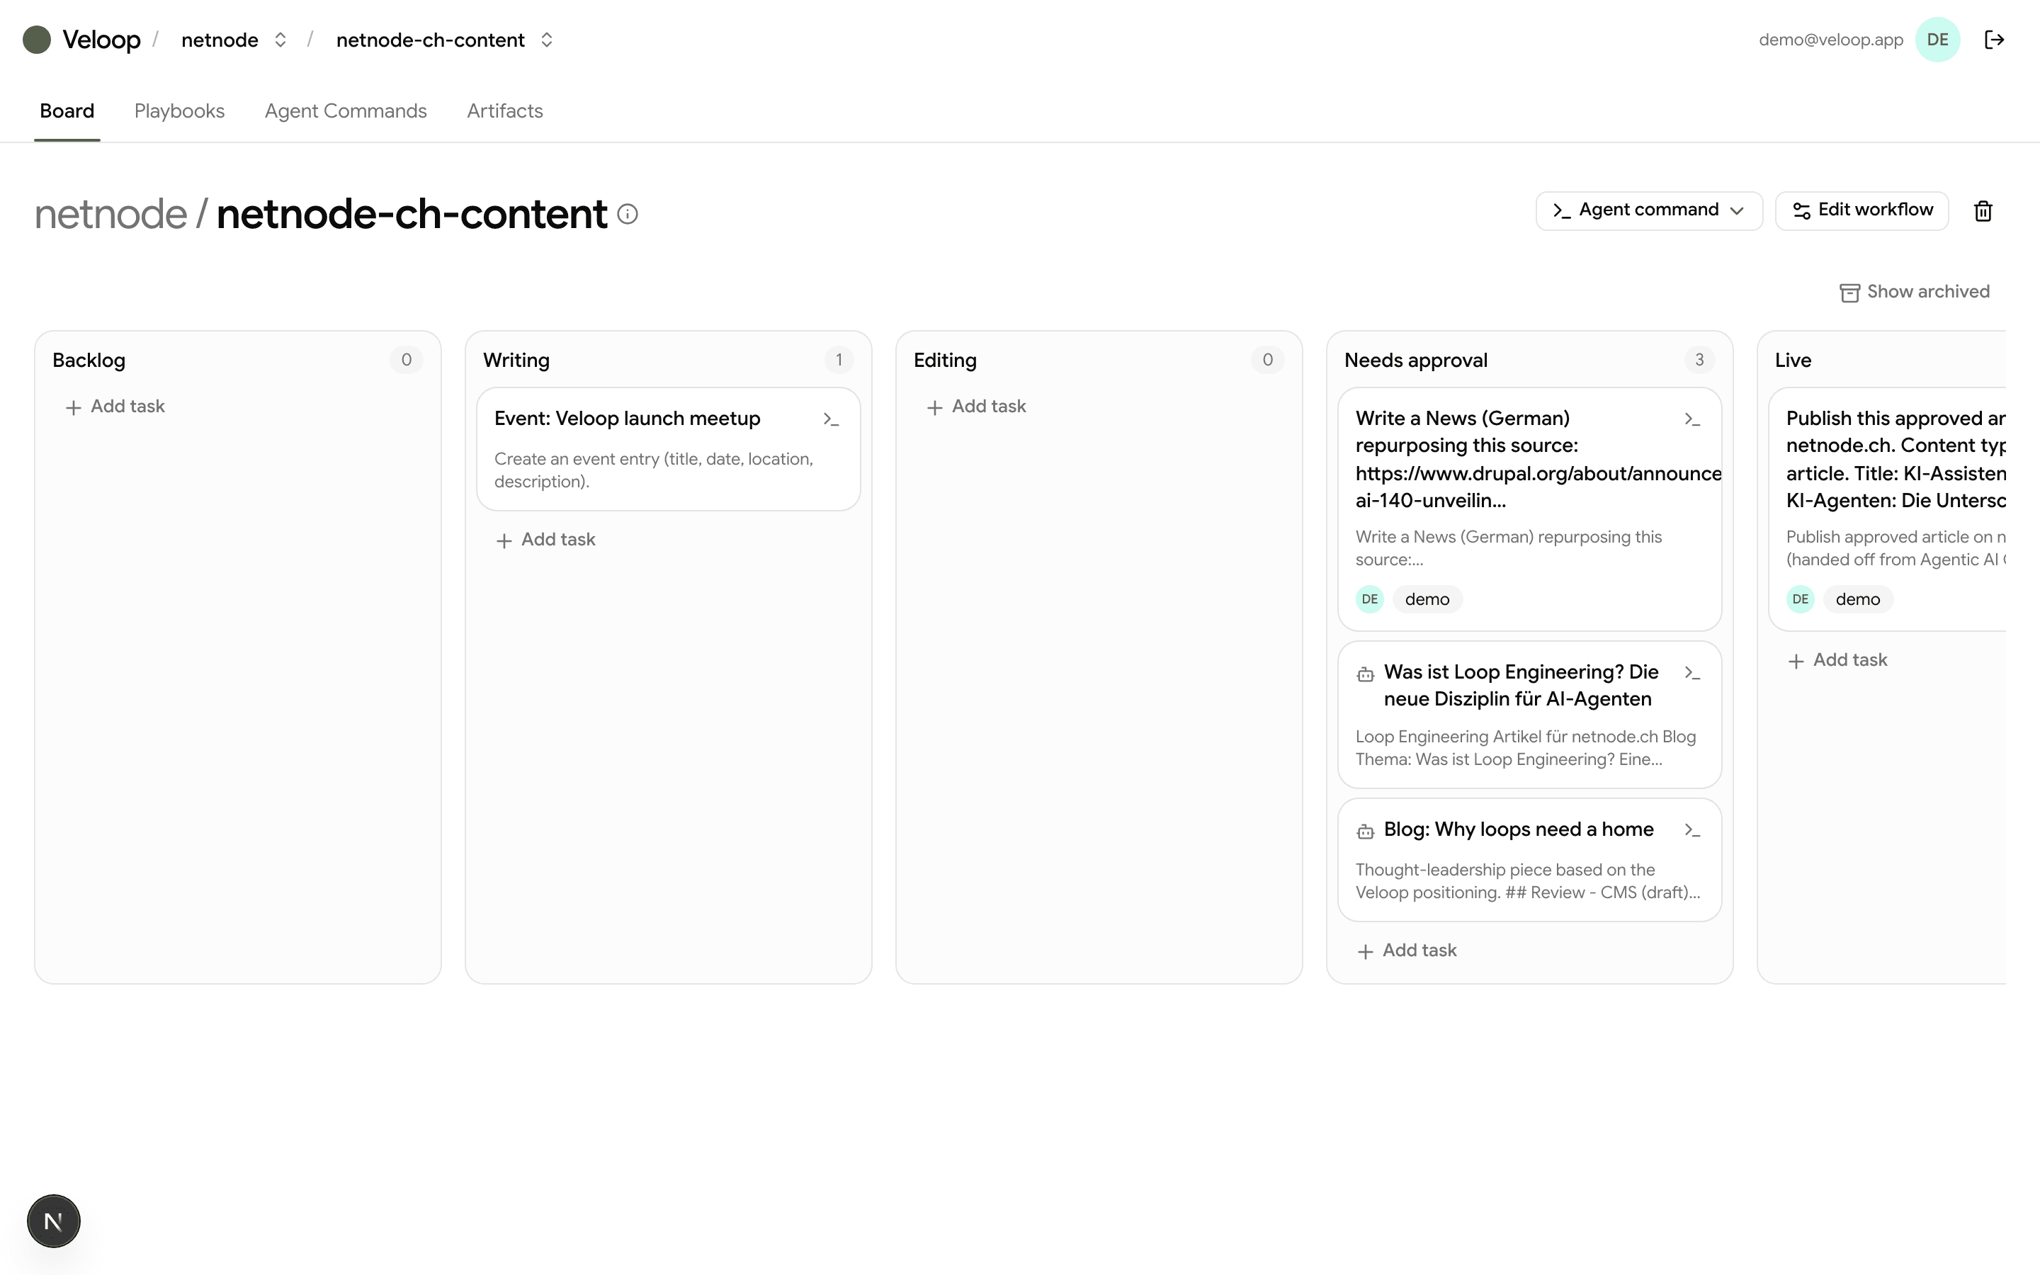Open Event: Veloop launch meetup card
2040x1275 pixels.
pyautogui.click(x=669, y=448)
